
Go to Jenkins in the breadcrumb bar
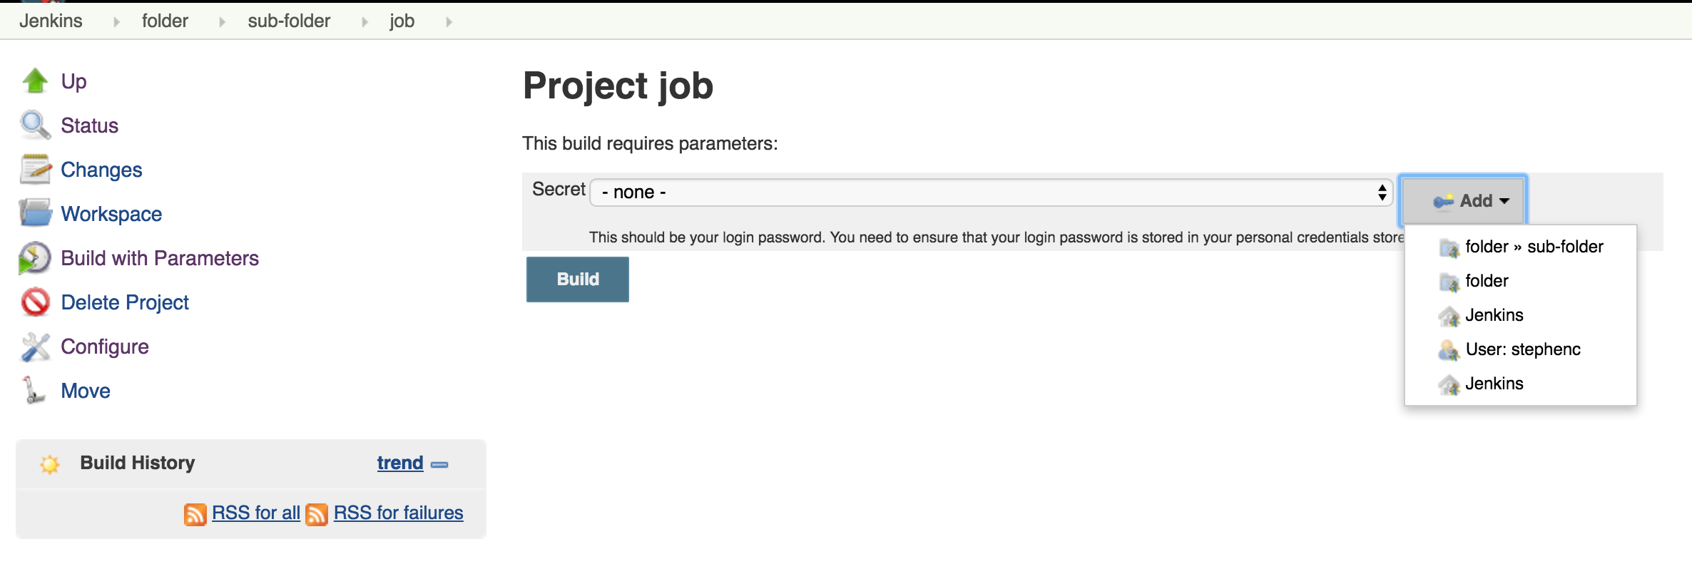pos(51,21)
